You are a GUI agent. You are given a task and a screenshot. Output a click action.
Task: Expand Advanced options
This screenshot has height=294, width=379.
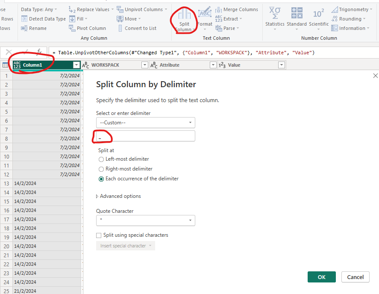(118, 196)
